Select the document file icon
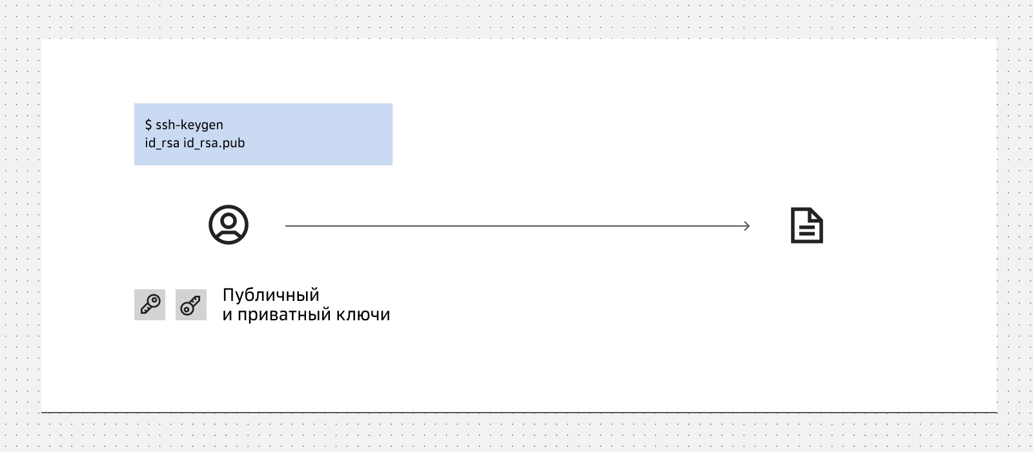 [807, 225]
